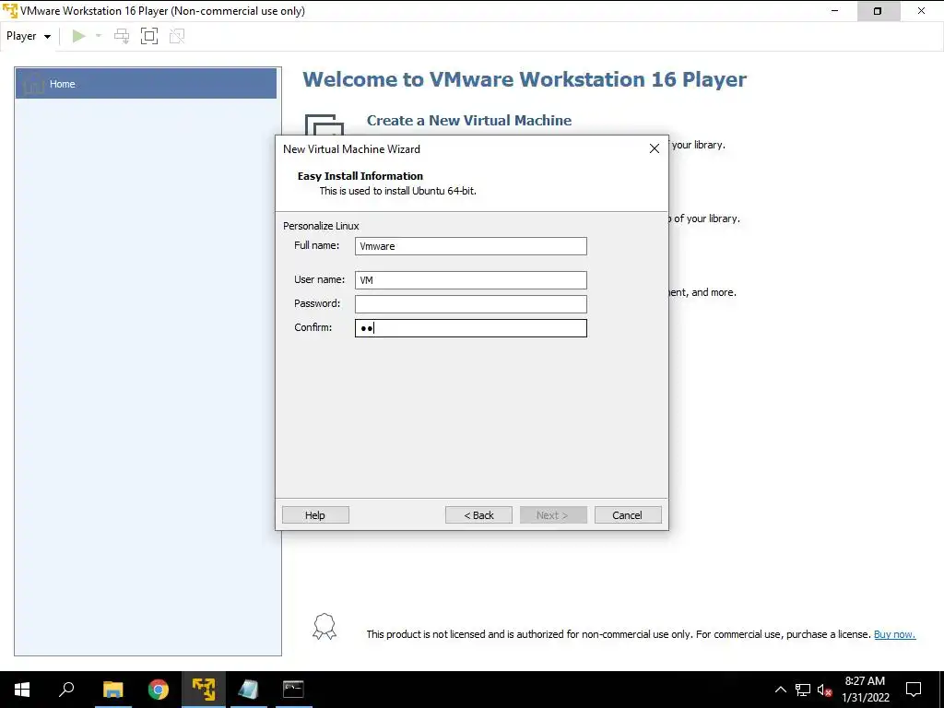944x708 pixels.
Task: Select Home in the library sidebar
Action: click(x=146, y=84)
